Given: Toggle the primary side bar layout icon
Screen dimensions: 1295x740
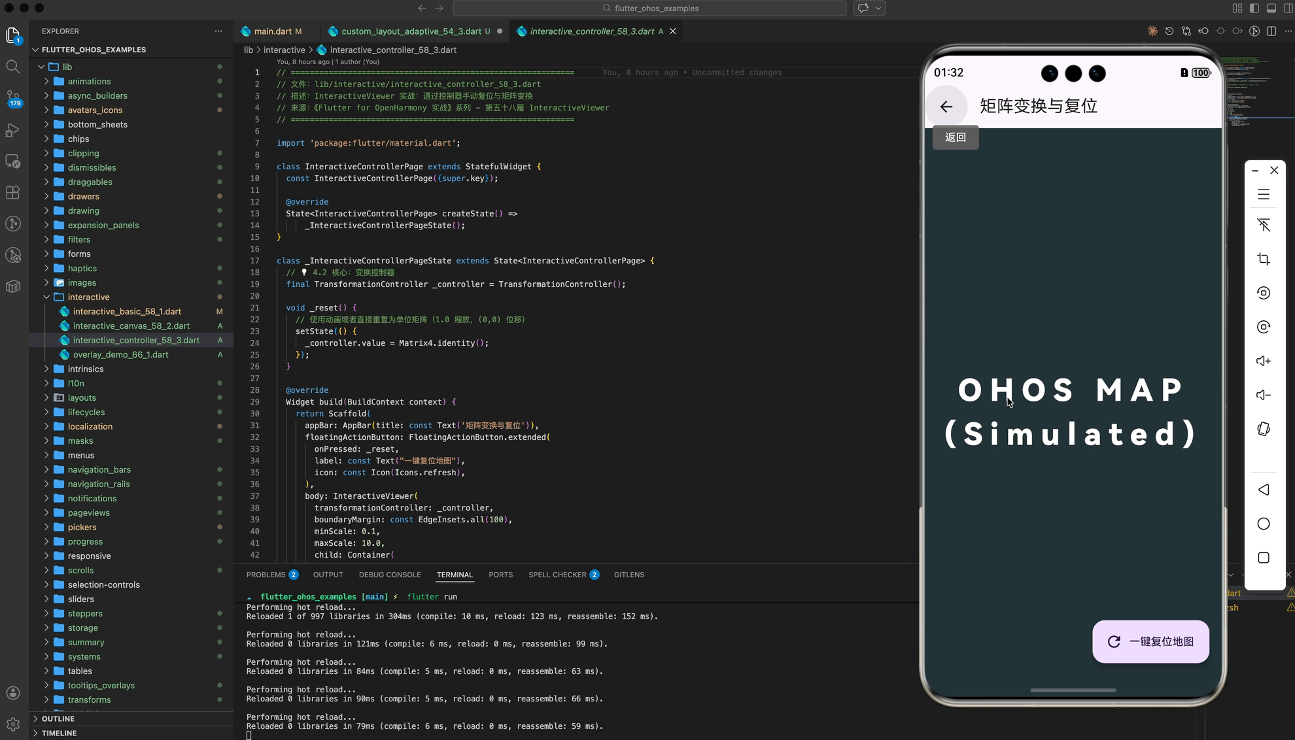Looking at the screenshot, I should 1254,8.
